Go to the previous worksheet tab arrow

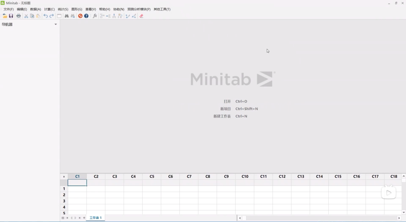(x=71, y=218)
